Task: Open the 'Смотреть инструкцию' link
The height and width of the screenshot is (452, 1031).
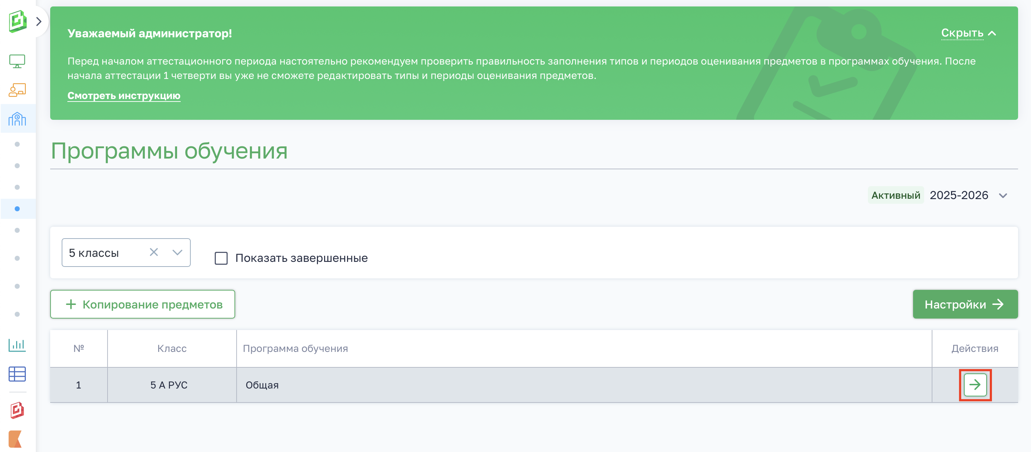Action: click(x=124, y=96)
